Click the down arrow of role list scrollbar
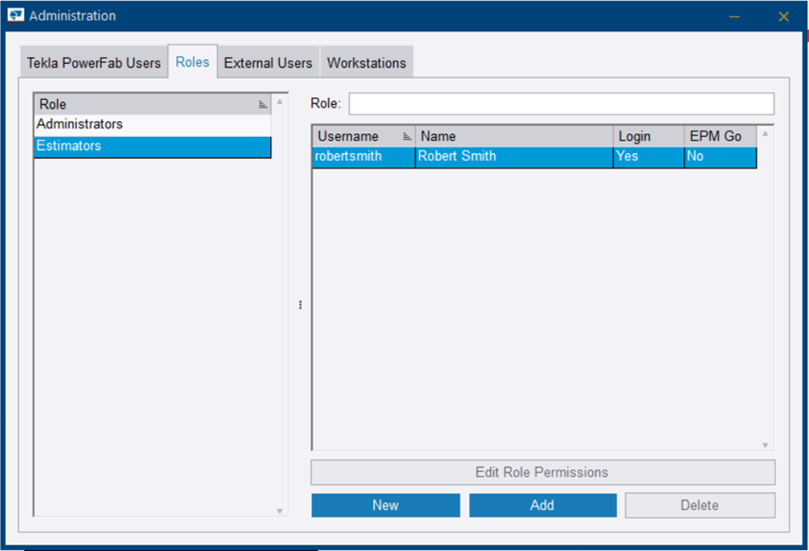Image resolution: width=809 pixels, height=551 pixels. point(280,511)
